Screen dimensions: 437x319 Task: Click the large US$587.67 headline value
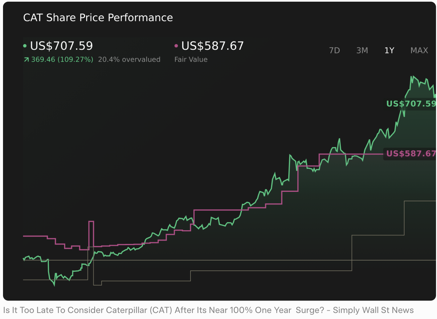pyautogui.click(x=212, y=46)
